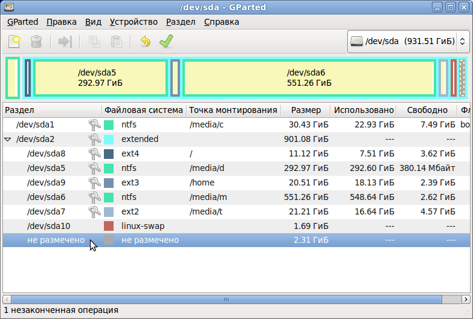Select the /dev/sda2 extended row
The height and width of the screenshot is (319, 473).
pyautogui.click(x=236, y=139)
